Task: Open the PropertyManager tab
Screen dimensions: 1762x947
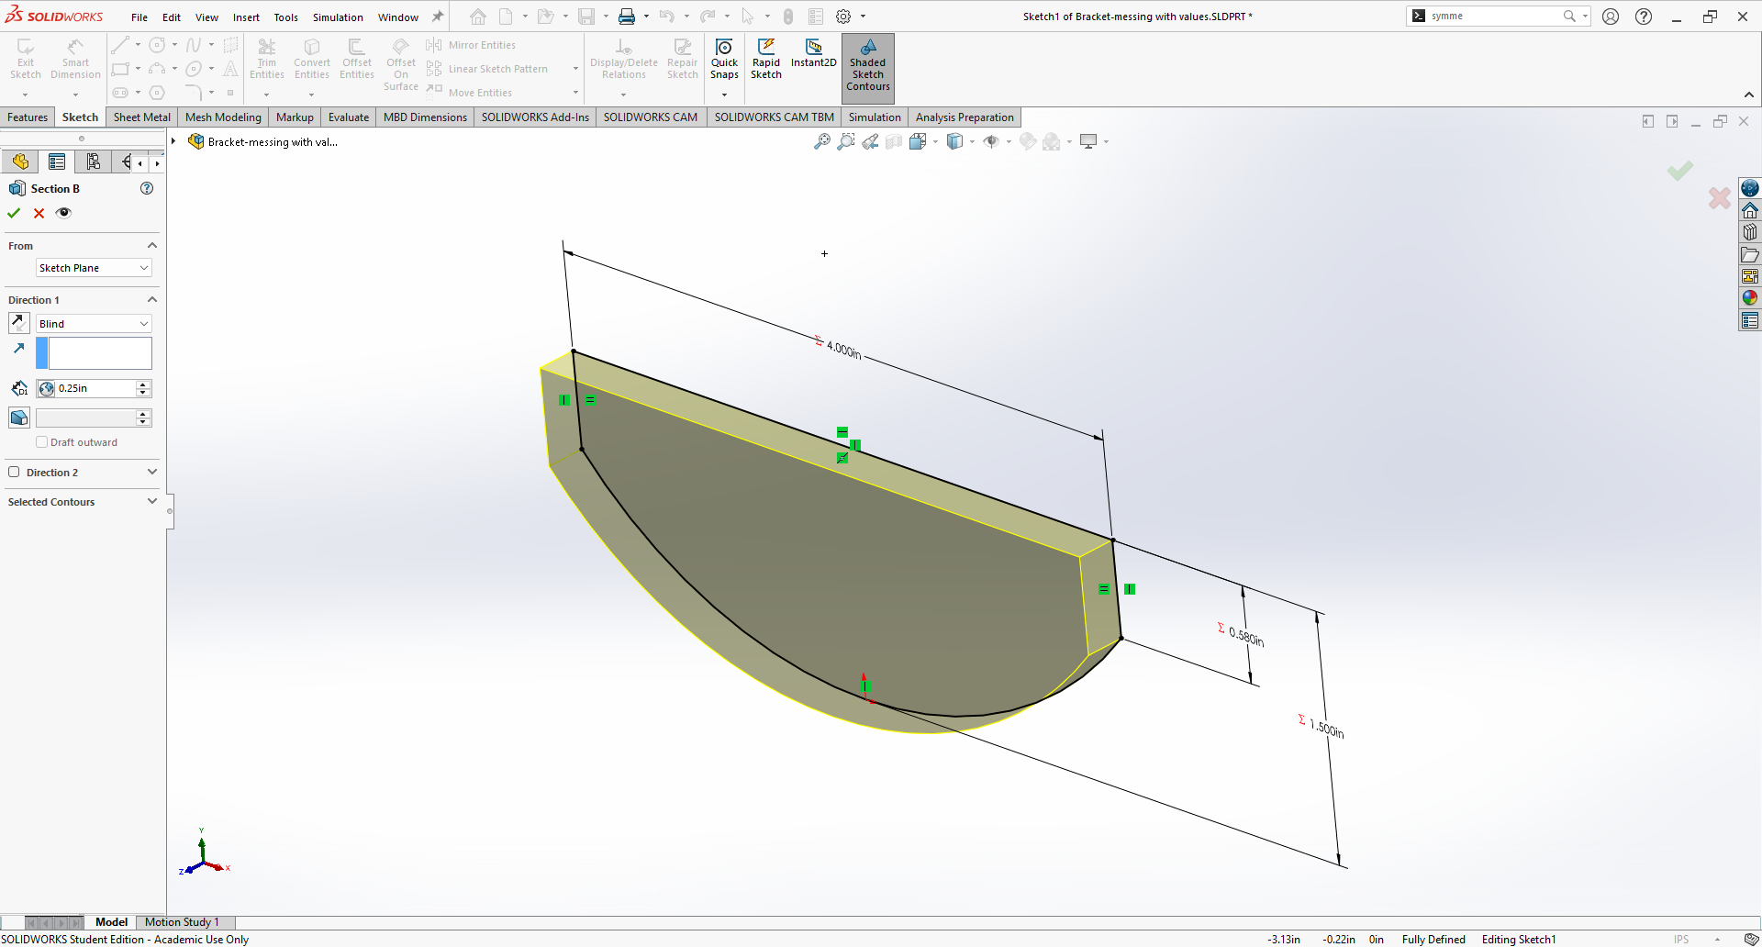Action: (x=57, y=162)
